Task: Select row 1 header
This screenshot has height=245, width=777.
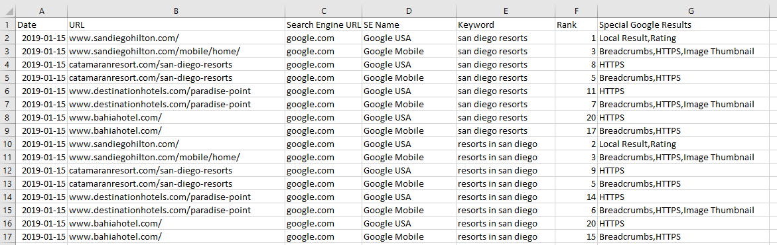Action: (8, 24)
